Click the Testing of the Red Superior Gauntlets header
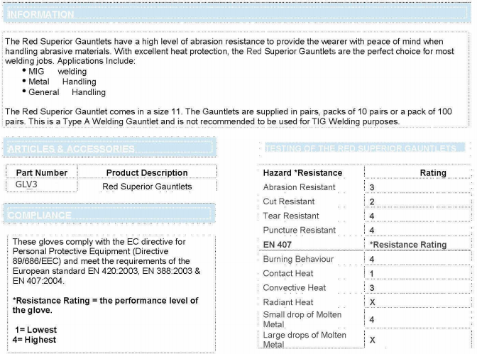Screen dimensions: 477x354 [x=360, y=149]
